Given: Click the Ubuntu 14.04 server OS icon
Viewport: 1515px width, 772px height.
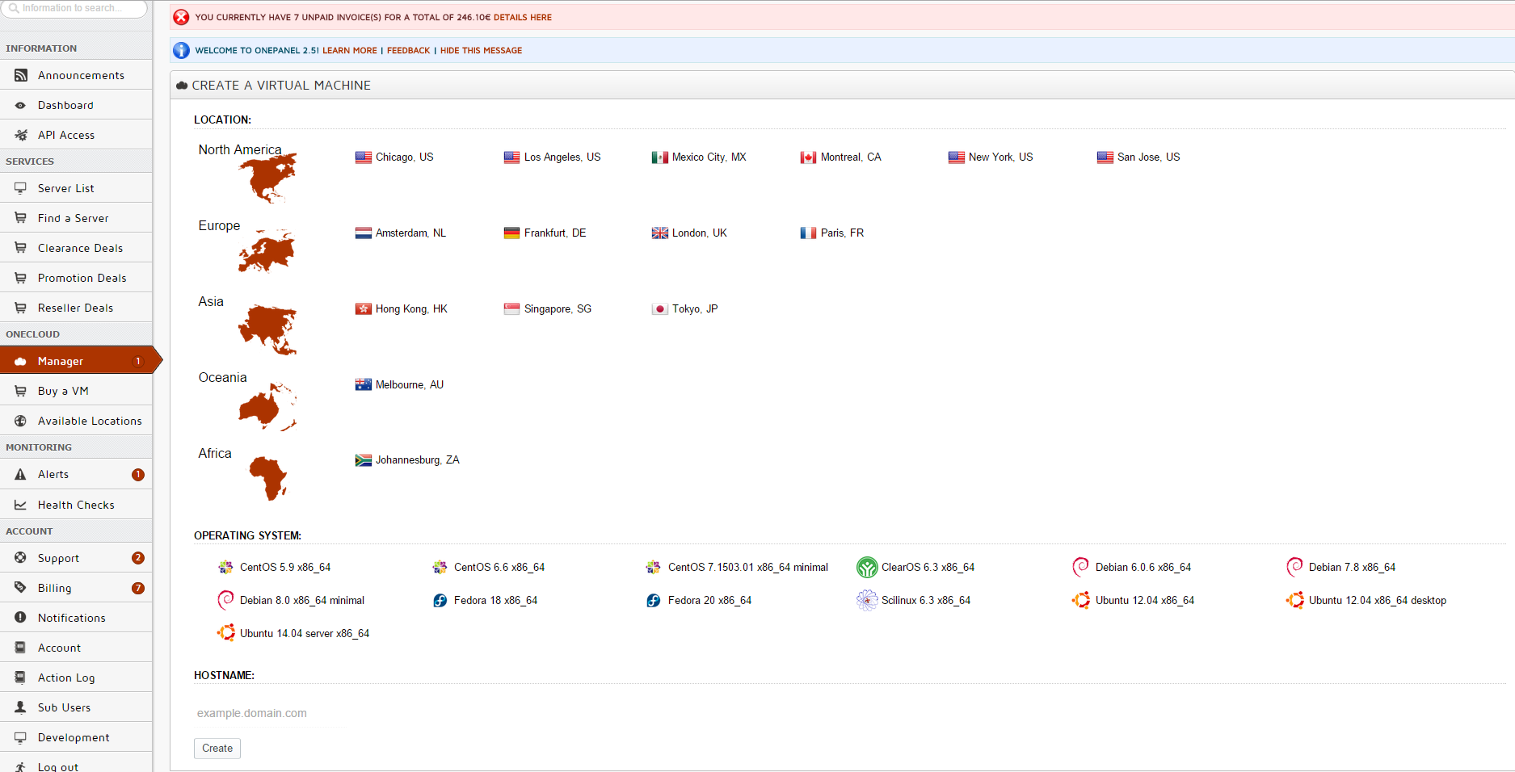Looking at the screenshot, I should (x=226, y=633).
